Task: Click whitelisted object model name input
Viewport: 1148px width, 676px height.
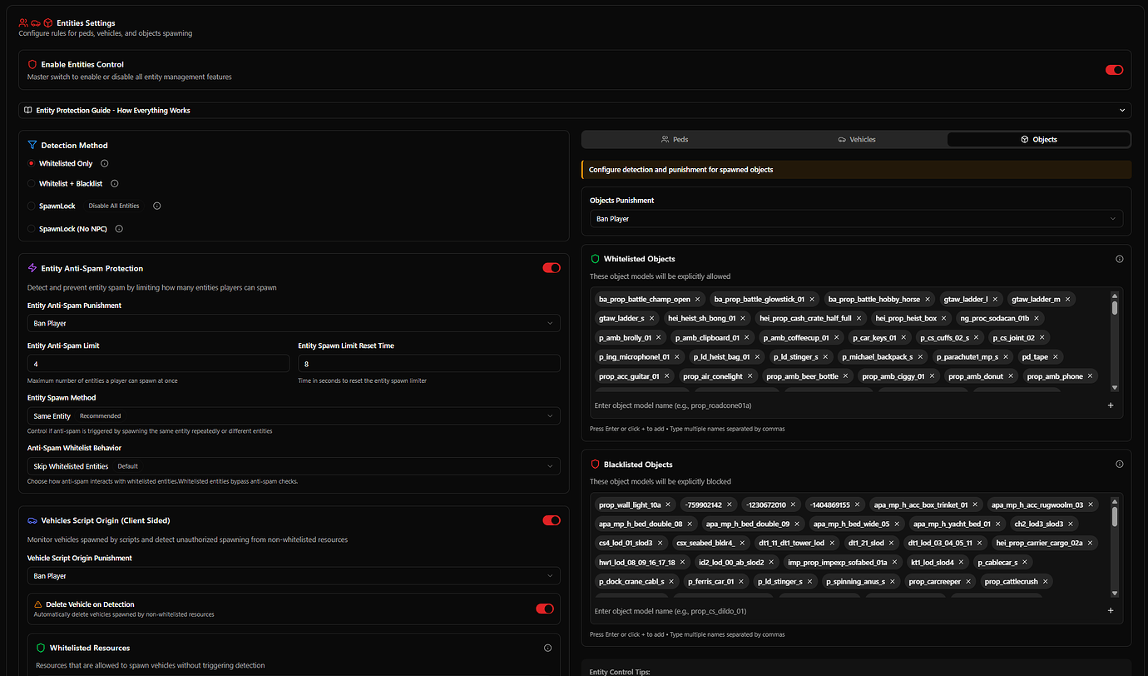Action: [x=847, y=405]
